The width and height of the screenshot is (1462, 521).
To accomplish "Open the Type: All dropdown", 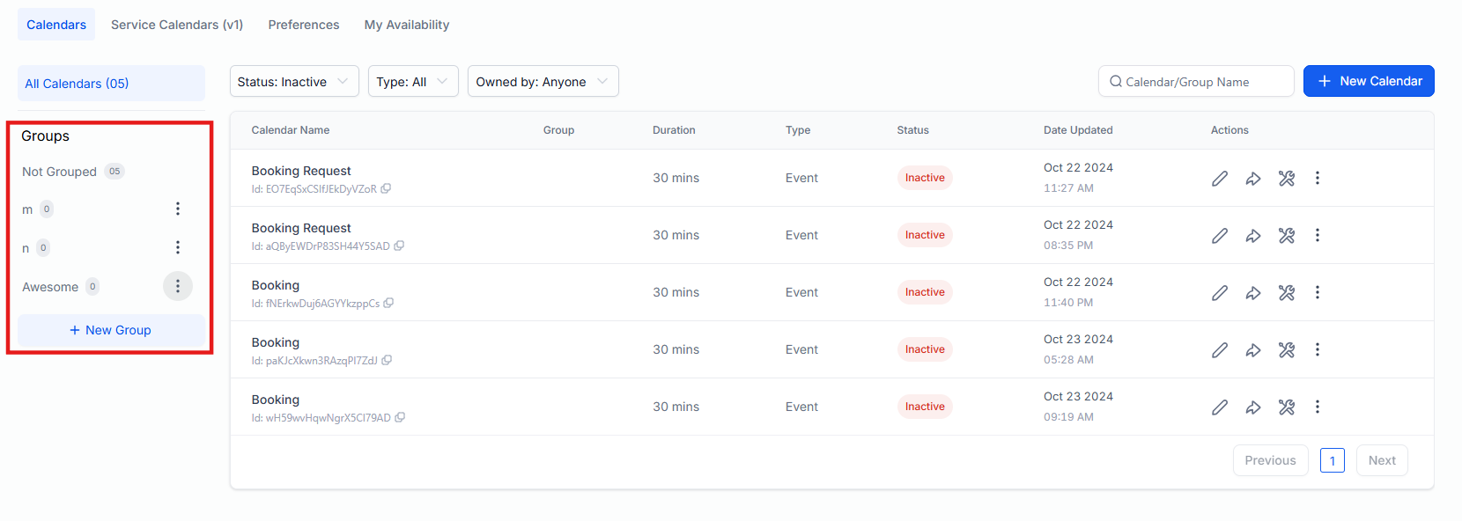I will click(x=412, y=82).
